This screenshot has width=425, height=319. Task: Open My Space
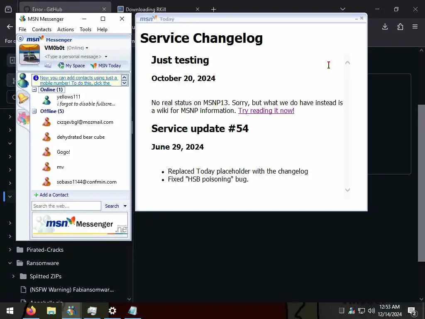[71, 66]
